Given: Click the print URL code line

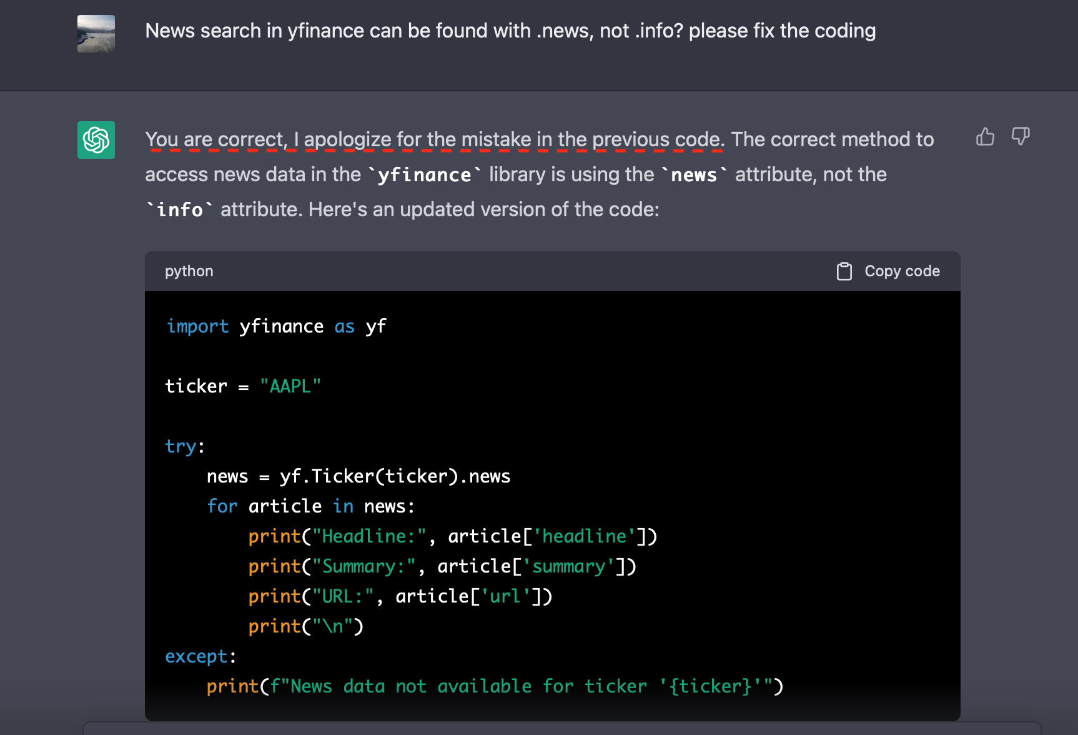Looking at the screenshot, I should (x=400, y=596).
